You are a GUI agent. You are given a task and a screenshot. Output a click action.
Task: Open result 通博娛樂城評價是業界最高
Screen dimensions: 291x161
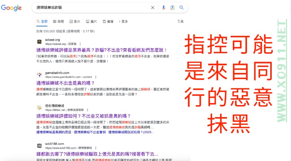click(x=102, y=50)
